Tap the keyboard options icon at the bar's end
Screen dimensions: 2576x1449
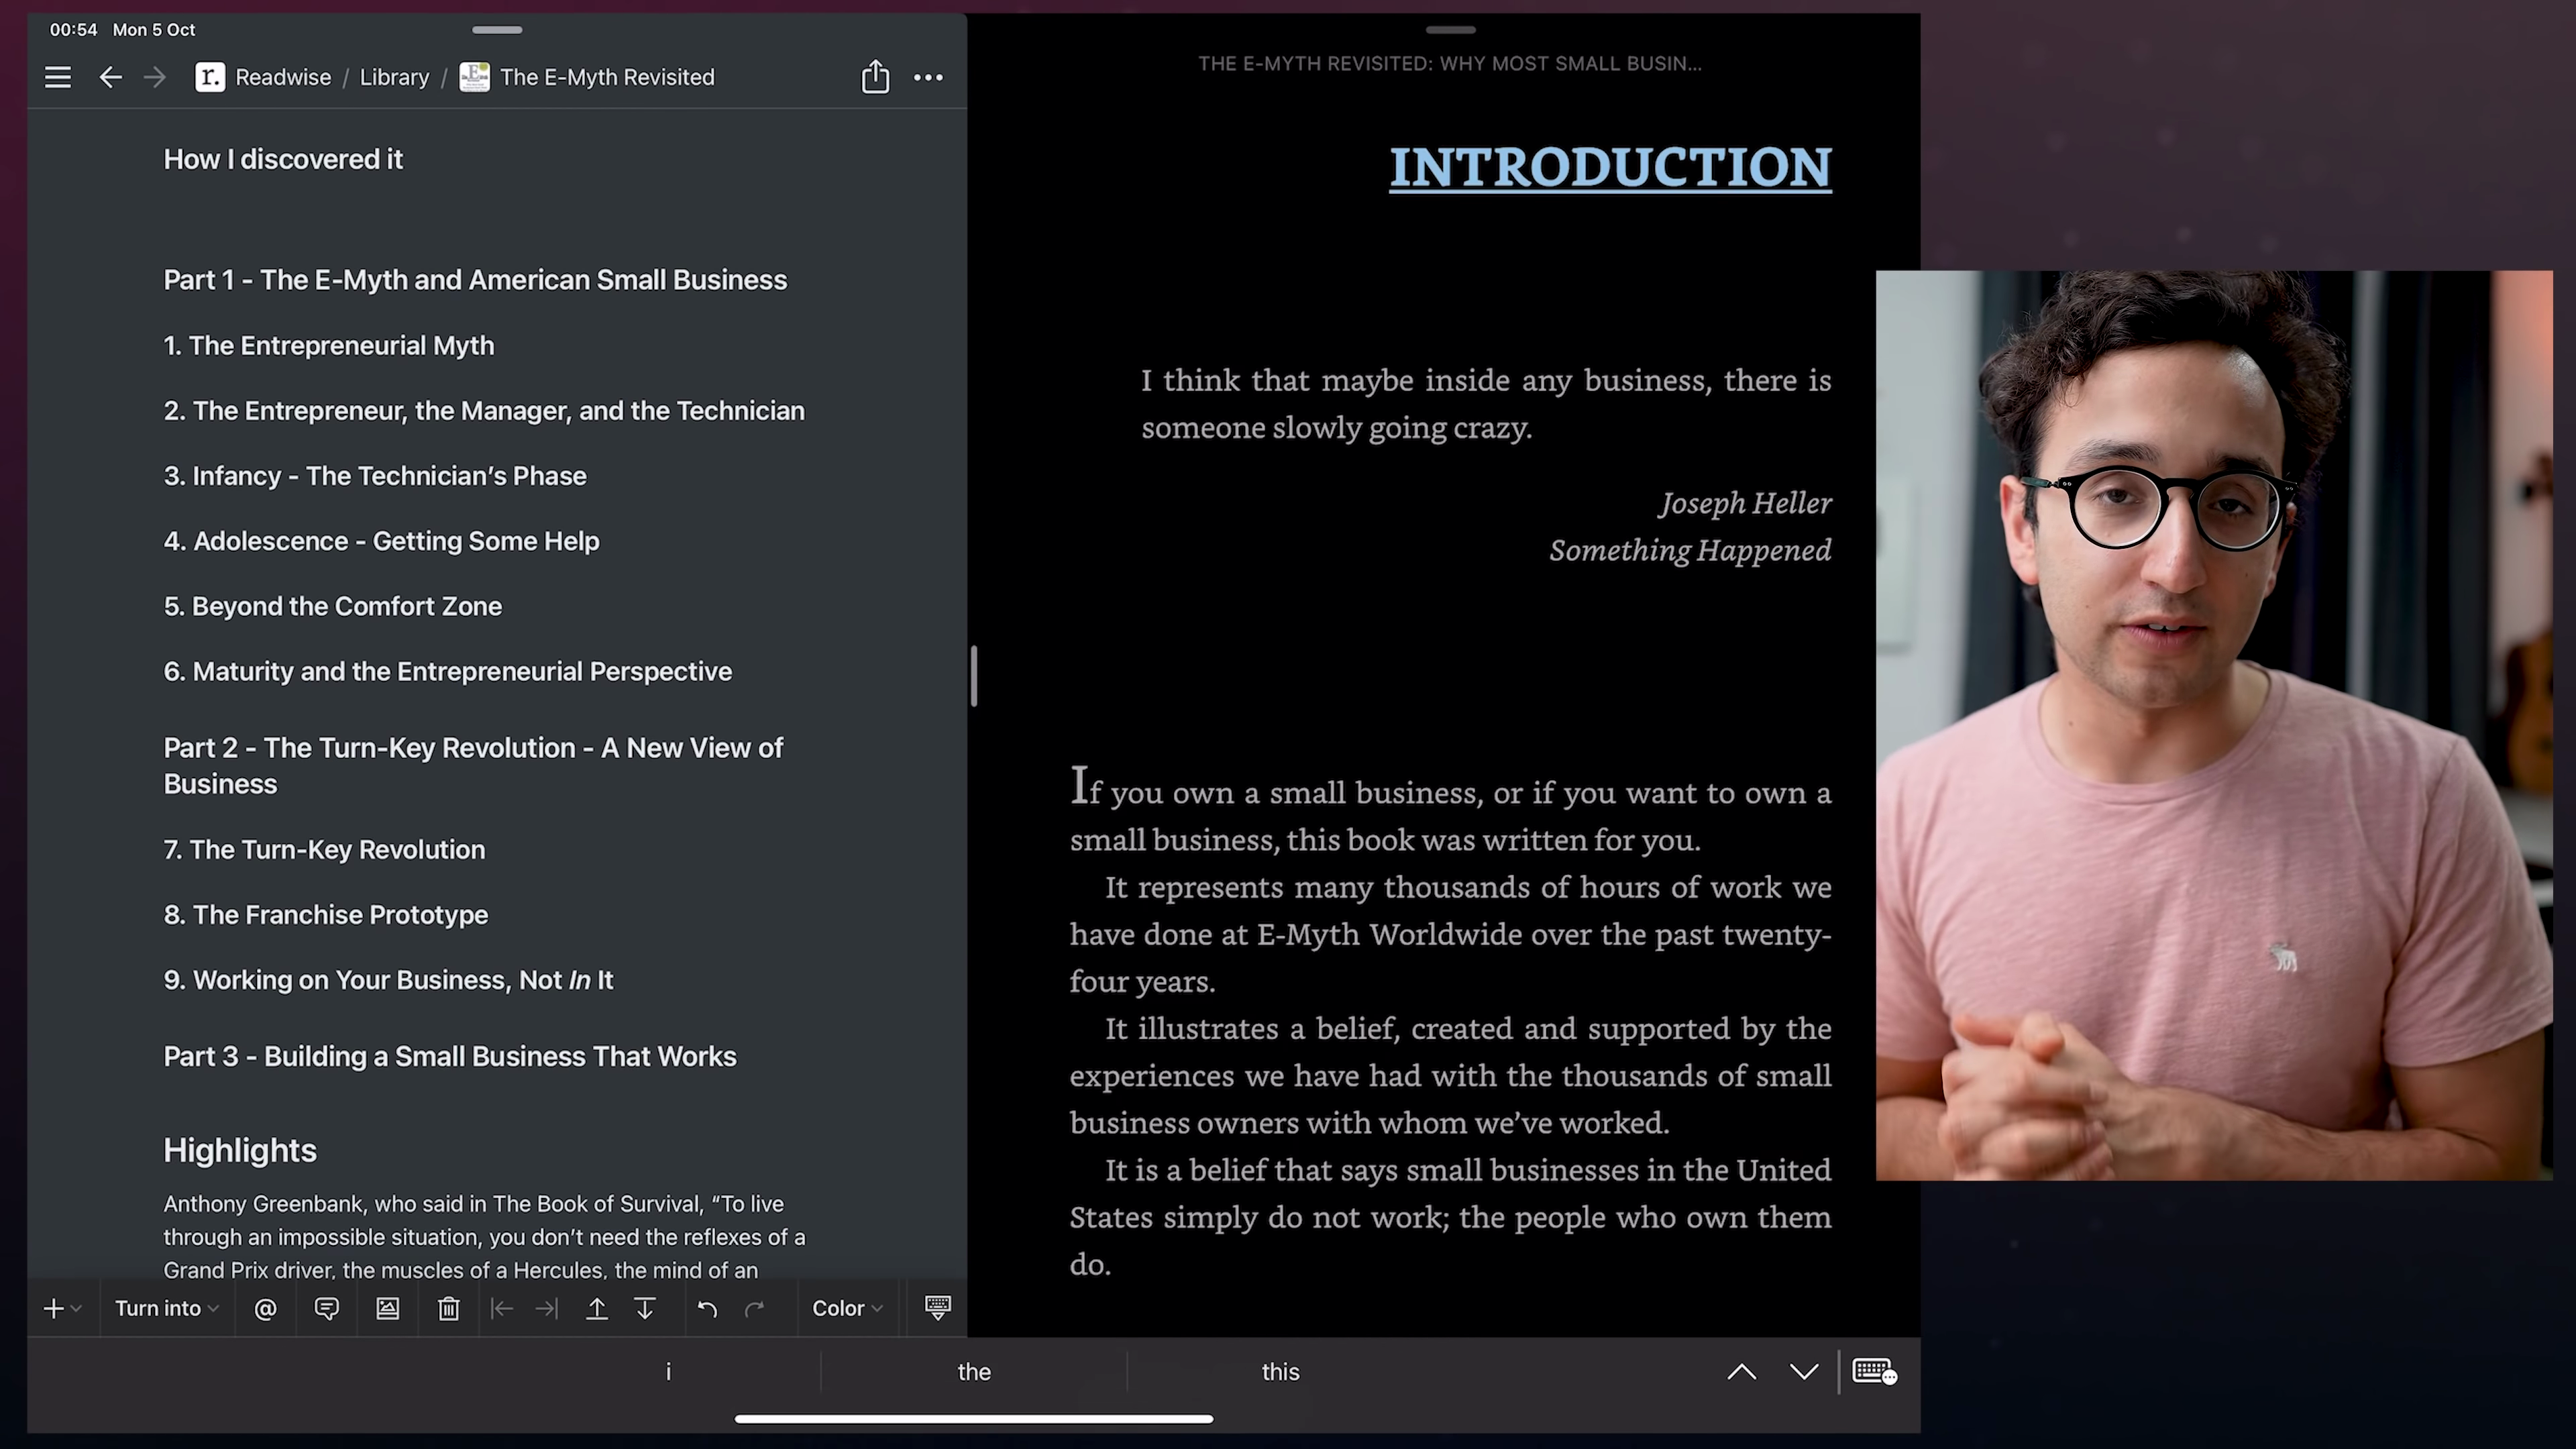pyautogui.click(x=1875, y=1371)
